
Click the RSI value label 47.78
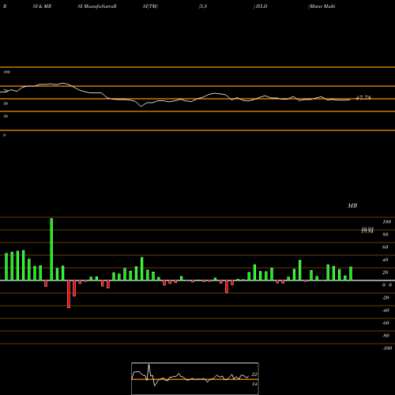(x=363, y=98)
